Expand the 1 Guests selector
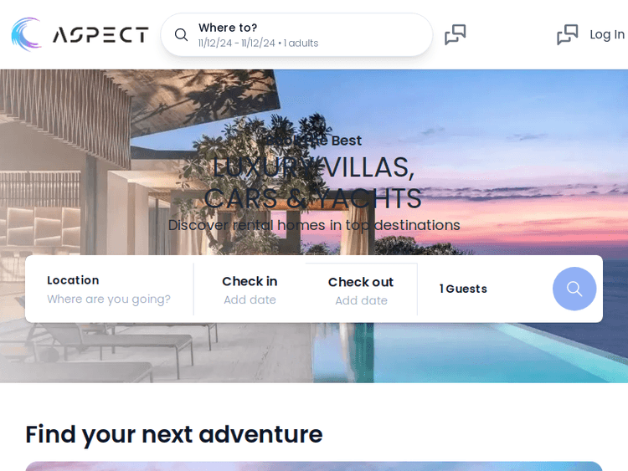This screenshot has height=471, width=628. [463, 289]
